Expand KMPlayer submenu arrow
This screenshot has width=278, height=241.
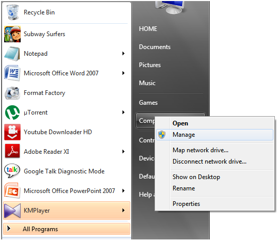(123, 211)
